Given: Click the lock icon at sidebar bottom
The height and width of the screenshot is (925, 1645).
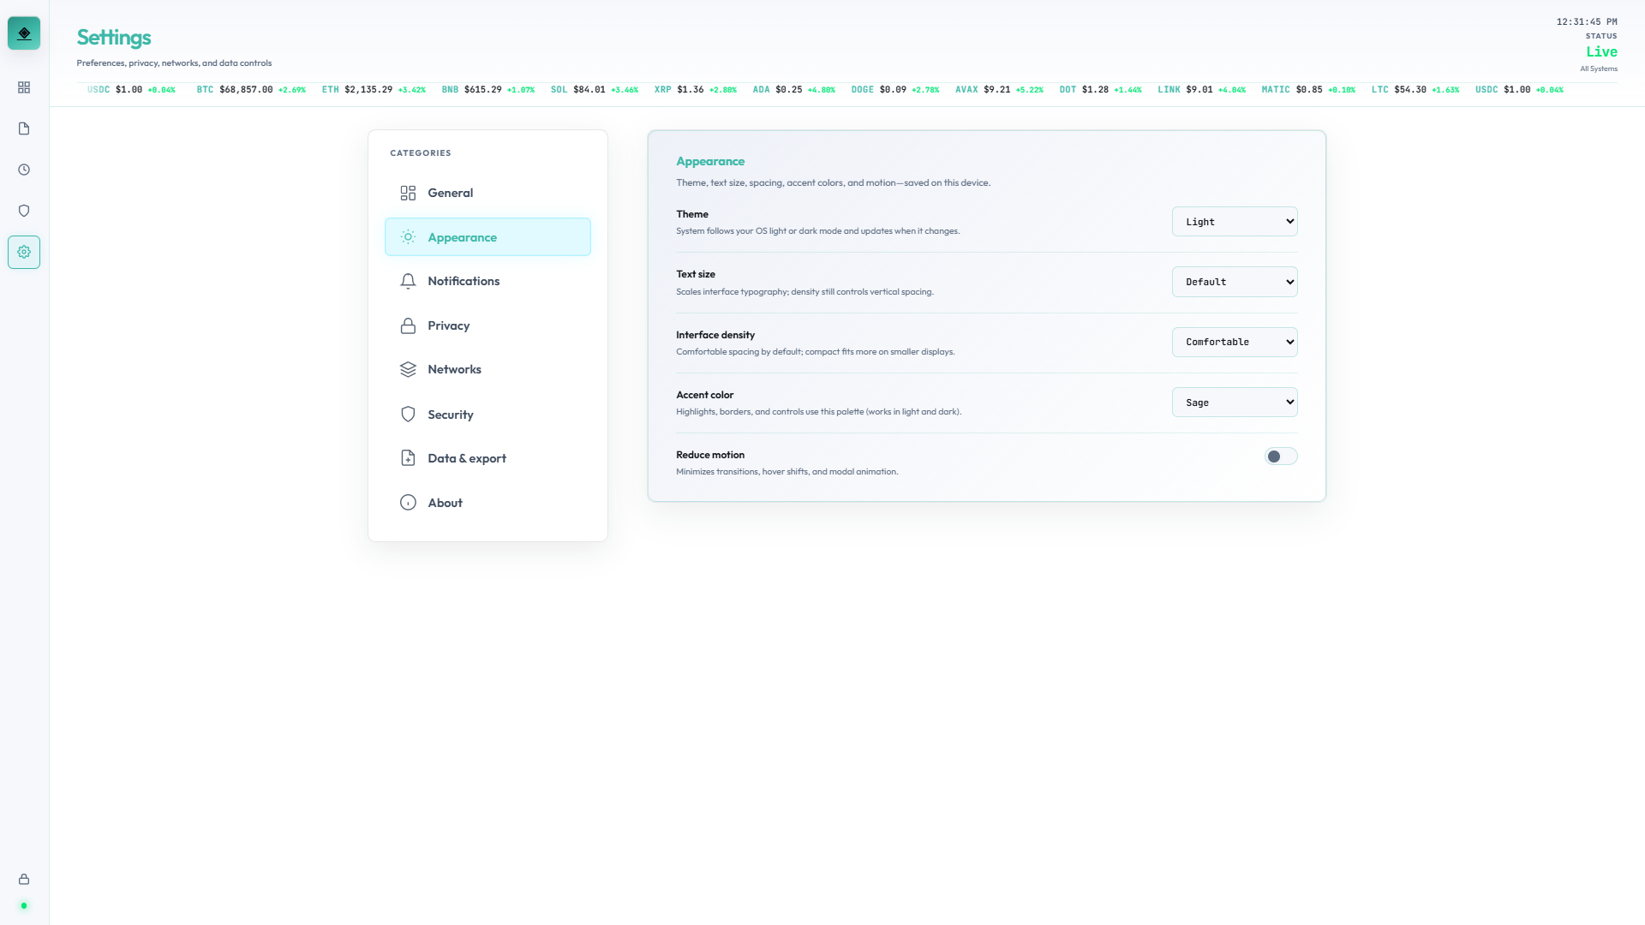Looking at the screenshot, I should (x=24, y=879).
